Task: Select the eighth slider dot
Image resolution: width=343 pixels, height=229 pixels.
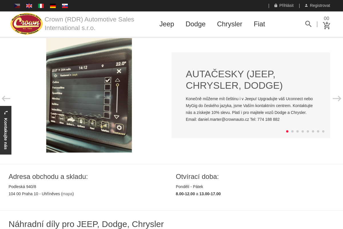Action: (323, 131)
